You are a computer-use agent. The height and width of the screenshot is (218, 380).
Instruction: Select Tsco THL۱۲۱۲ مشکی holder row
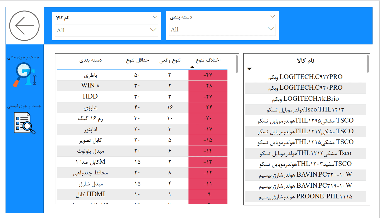coord(305,153)
